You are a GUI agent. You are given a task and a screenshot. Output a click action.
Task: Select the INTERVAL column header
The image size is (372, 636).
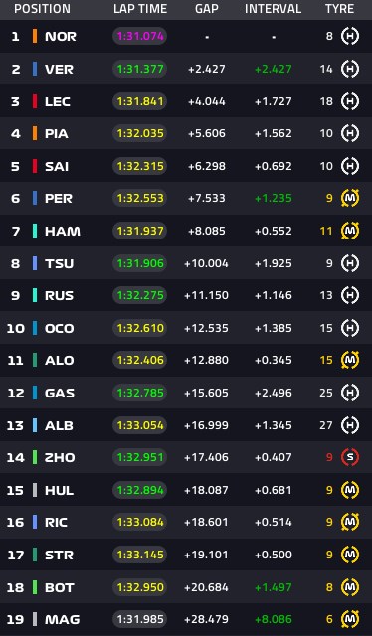(x=273, y=9)
